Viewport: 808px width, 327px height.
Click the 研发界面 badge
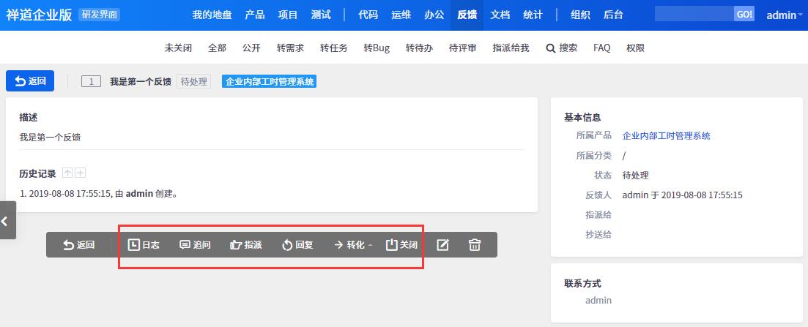click(100, 15)
